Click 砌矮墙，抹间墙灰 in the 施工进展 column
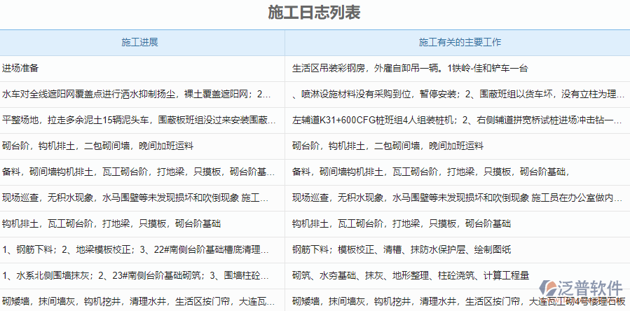Viewport: 630px width, 311px height. [142, 300]
